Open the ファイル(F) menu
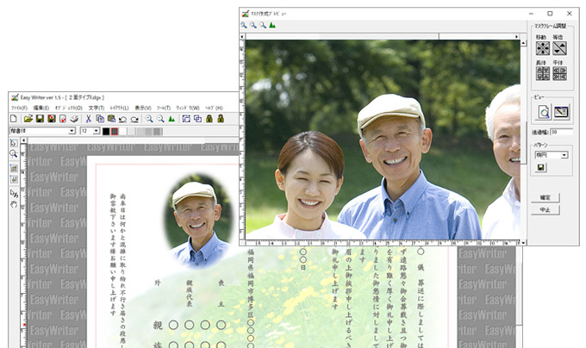The image size is (586, 348). pyautogui.click(x=19, y=108)
